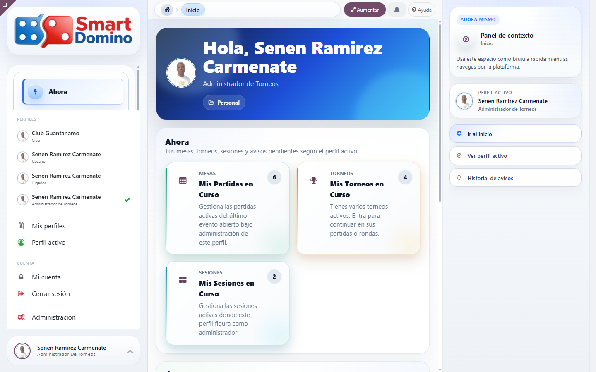596x372 pixels.
Task: Click the green checkmark on active profile
Action: (127, 200)
